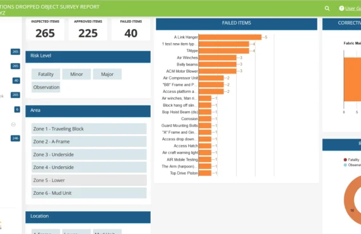The width and height of the screenshot is (361, 234).
Task: Click the sidebar count badge 246
Action: point(15,138)
